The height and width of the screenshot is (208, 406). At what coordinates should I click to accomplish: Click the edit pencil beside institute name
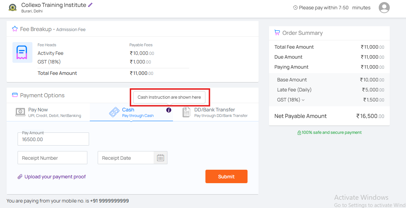(90, 5)
